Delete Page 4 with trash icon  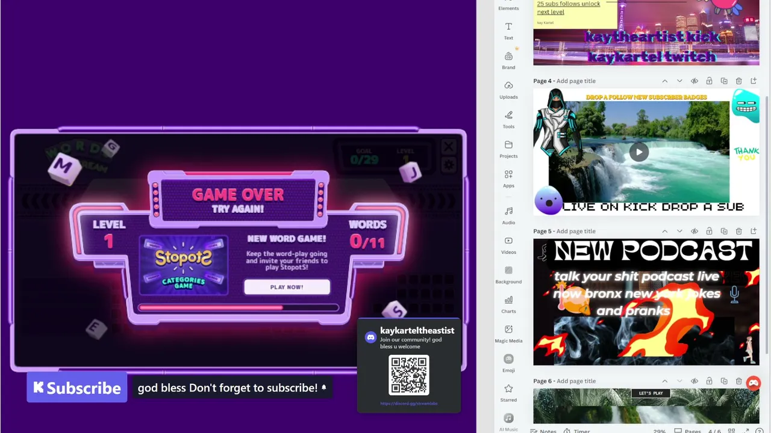click(738, 81)
